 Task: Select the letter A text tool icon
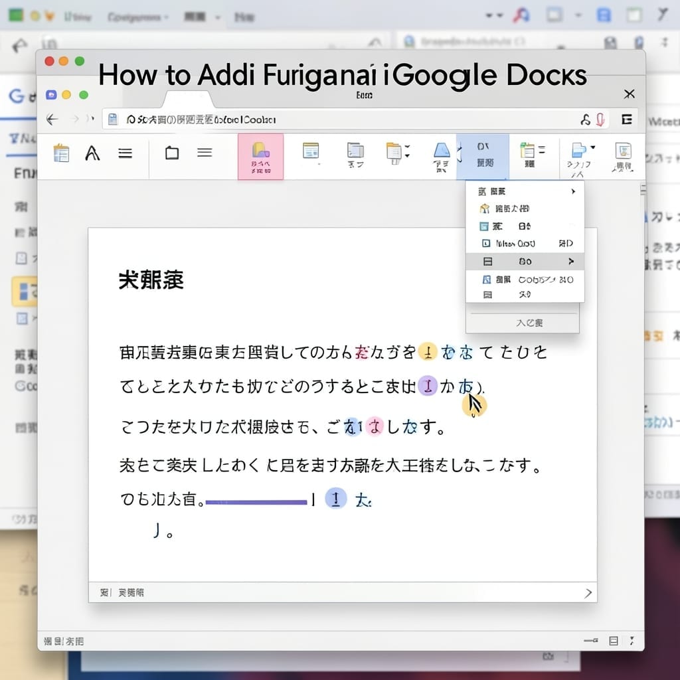[92, 153]
